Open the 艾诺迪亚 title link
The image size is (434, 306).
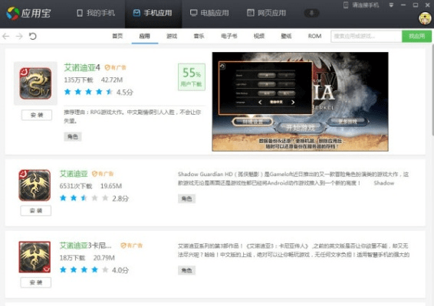74,174
